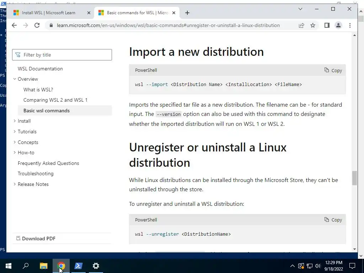Click the Unregister or uninstall heading

pos(208,155)
